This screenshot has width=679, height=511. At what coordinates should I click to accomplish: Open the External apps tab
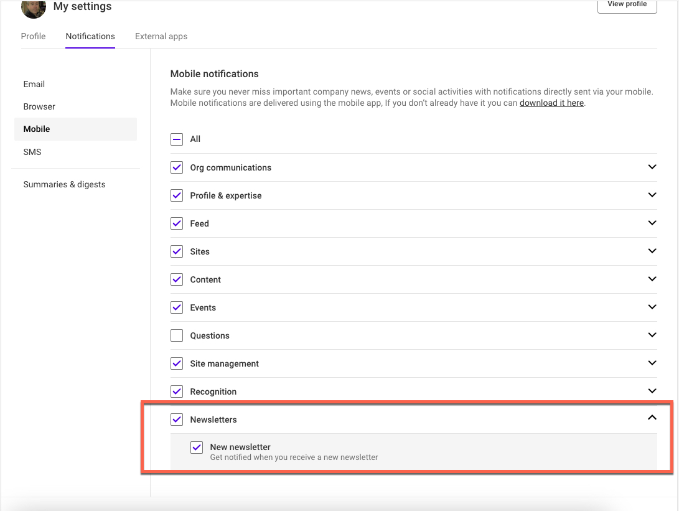[x=161, y=36]
